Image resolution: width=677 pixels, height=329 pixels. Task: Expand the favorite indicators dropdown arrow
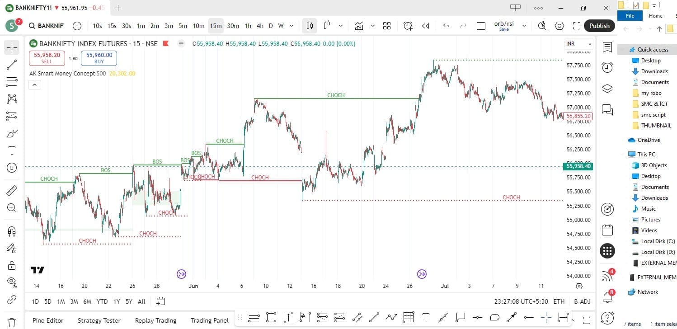pos(372,26)
